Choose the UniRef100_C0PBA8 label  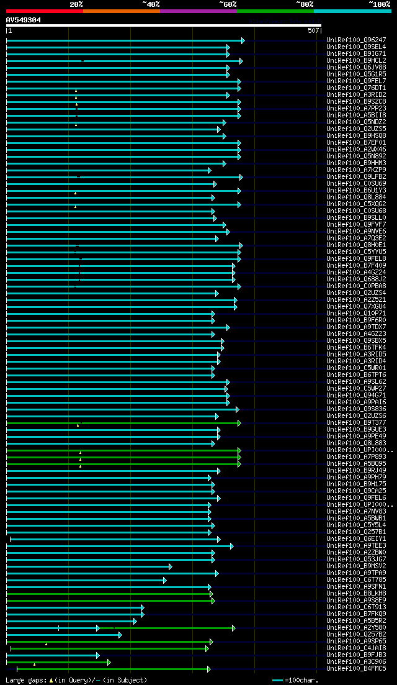point(356,286)
